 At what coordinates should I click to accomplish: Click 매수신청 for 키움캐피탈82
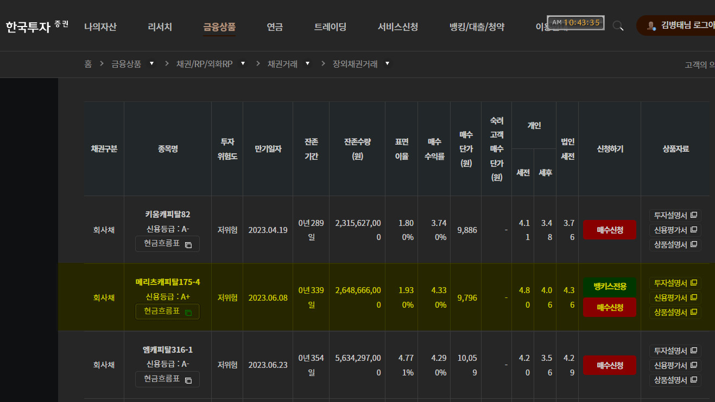(610, 230)
